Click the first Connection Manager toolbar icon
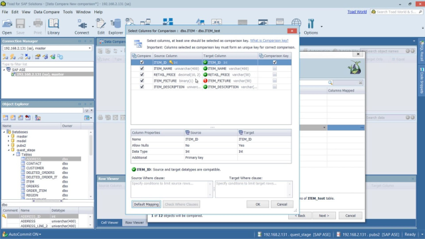 5,56
